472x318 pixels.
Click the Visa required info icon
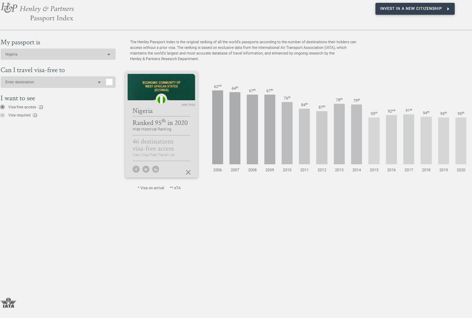[x=35, y=115]
